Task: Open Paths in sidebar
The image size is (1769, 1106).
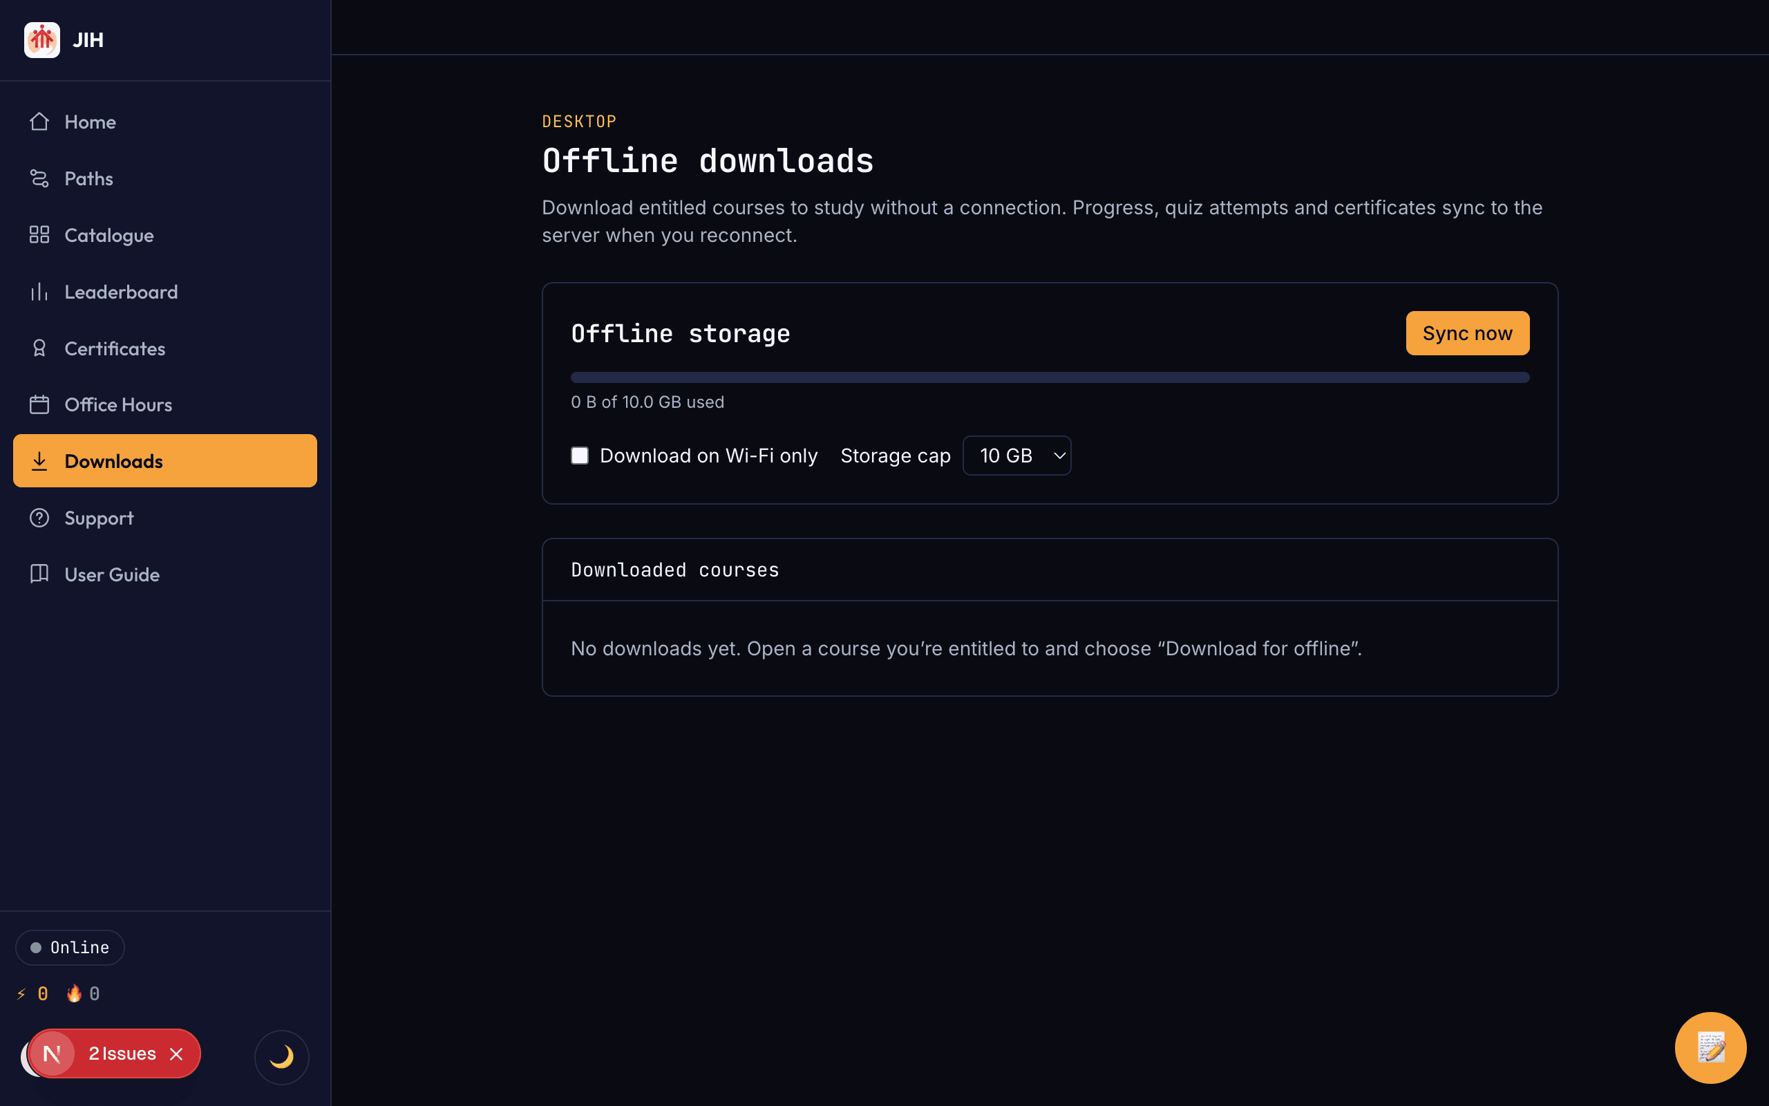Action: click(x=165, y=178)
